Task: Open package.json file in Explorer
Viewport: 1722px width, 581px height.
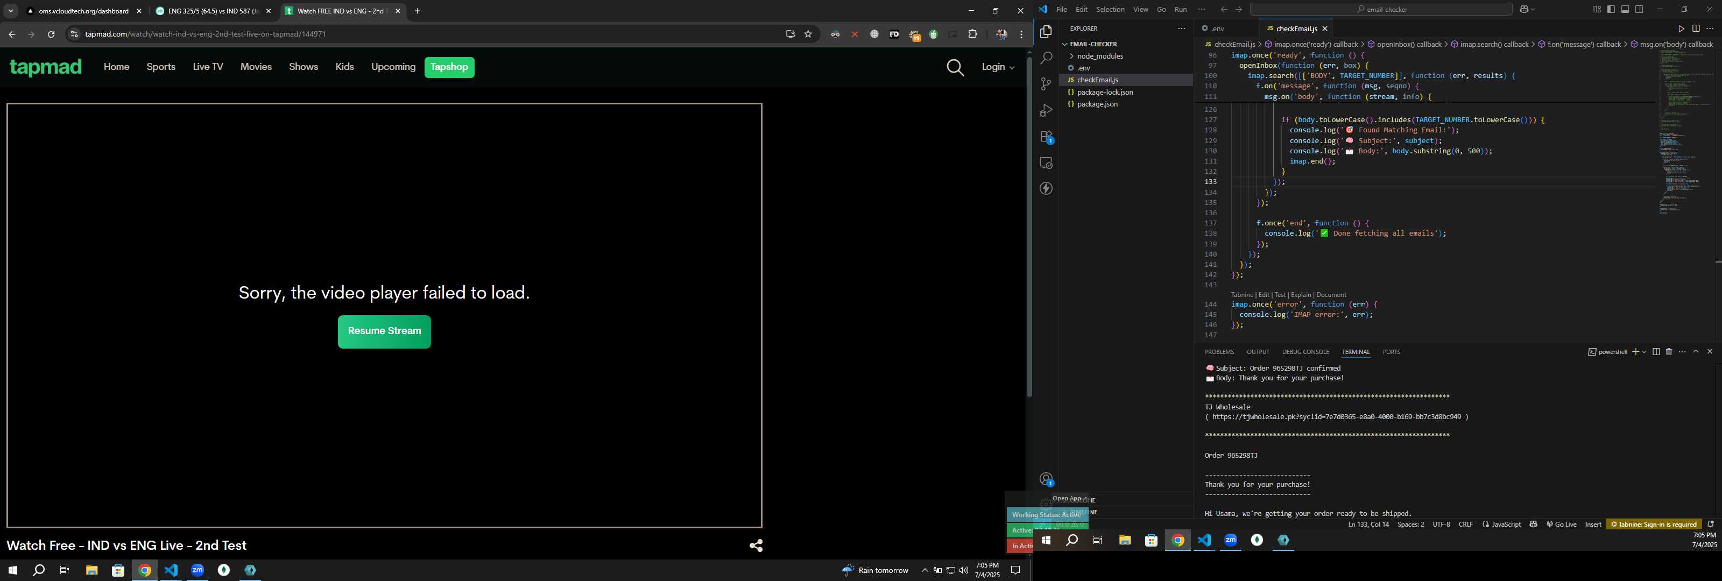Action: coord(1098,104)
